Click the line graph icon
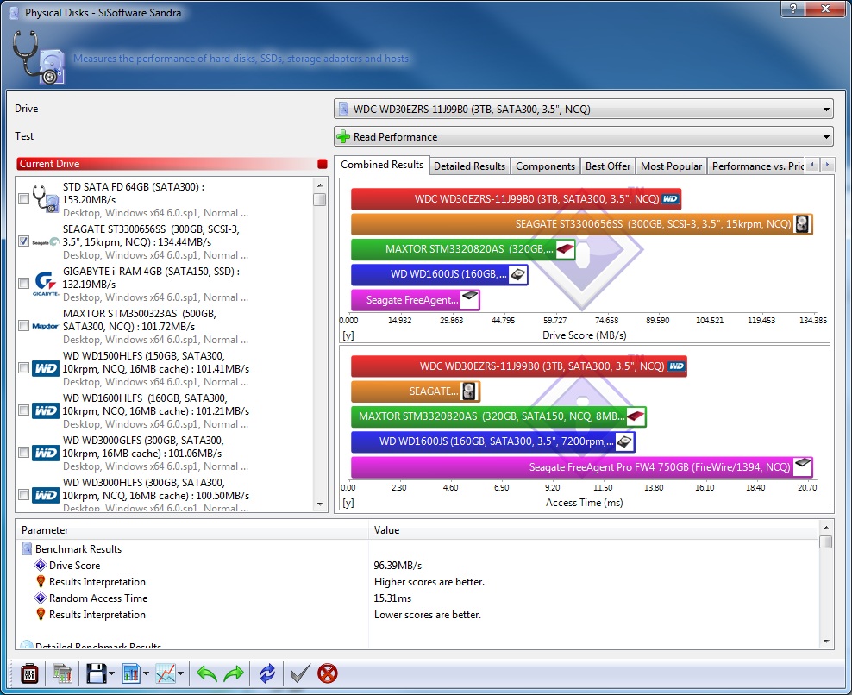Screen dimensions: 852x695 click(166, 673)
